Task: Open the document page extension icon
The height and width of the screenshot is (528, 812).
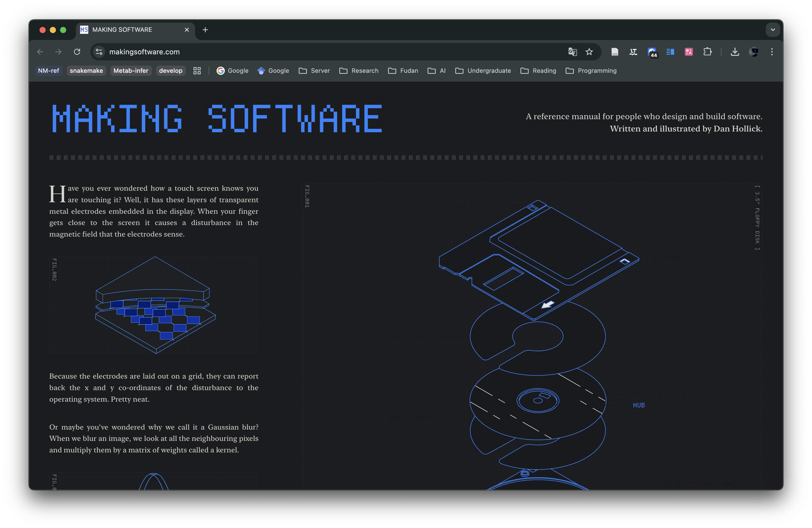Action: click(615, 52)
